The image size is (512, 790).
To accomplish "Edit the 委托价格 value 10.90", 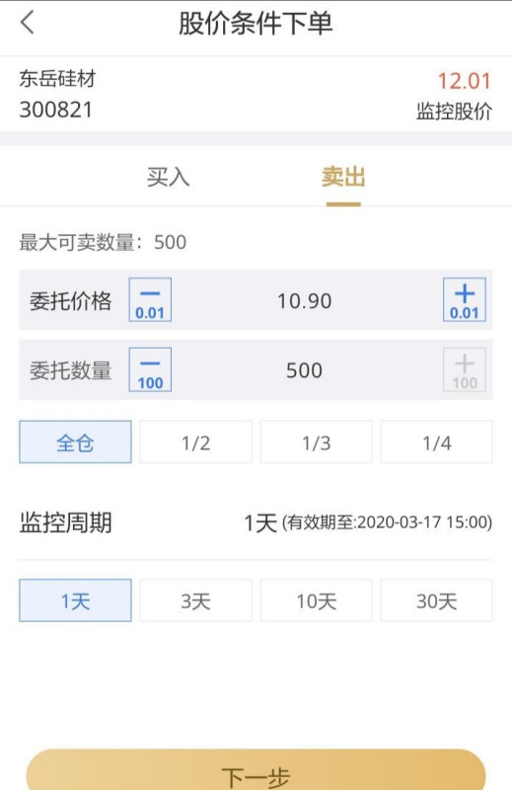I will tap(305, 301).
